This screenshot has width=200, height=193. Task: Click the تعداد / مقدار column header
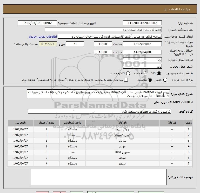tap(46, 123)
